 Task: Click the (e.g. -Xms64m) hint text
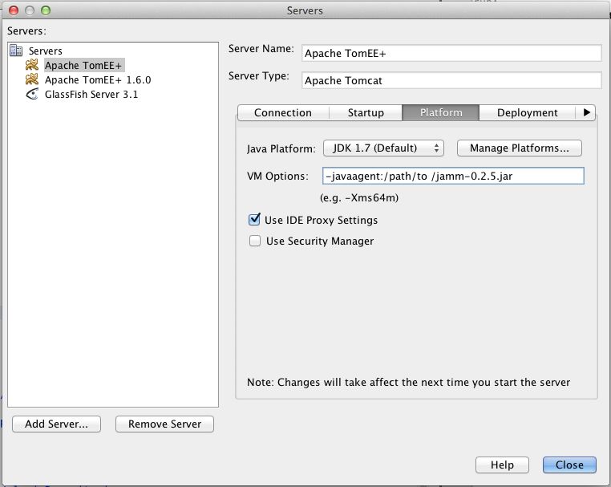pyautogui.click(x=359, y=197)
